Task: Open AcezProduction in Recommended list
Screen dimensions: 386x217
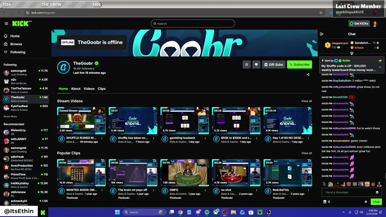Action: [x=25, y=167]
